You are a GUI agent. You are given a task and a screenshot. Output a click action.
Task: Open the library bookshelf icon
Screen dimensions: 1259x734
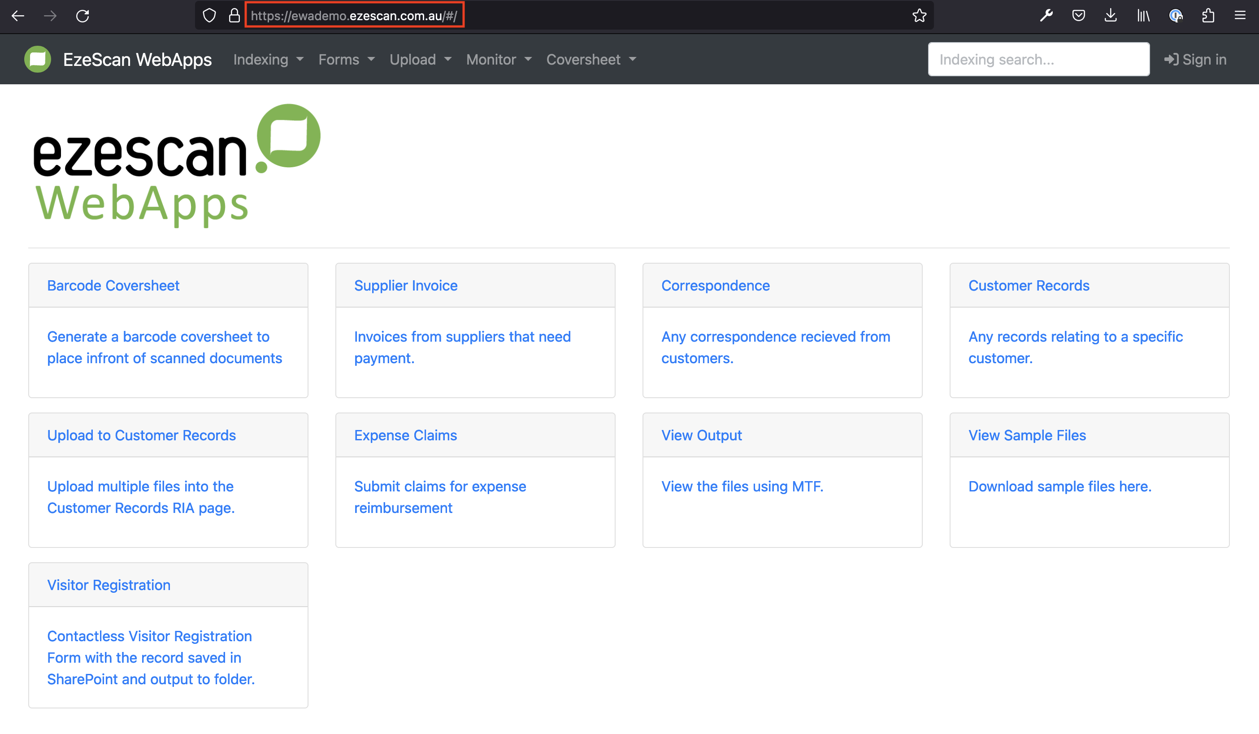tap(1143, 16)
